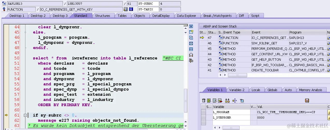Click the row selector for L_PROGRAM

[203, 112]
